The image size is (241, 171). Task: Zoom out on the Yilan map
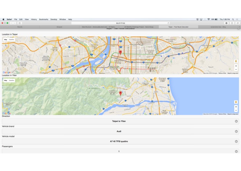tap(236, 110)
